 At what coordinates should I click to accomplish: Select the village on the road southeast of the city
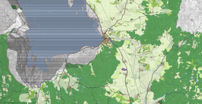124,62
